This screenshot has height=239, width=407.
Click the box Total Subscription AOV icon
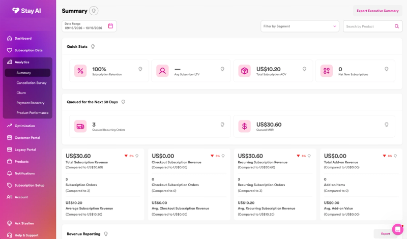pyautogui.click(x=245, y=71)
